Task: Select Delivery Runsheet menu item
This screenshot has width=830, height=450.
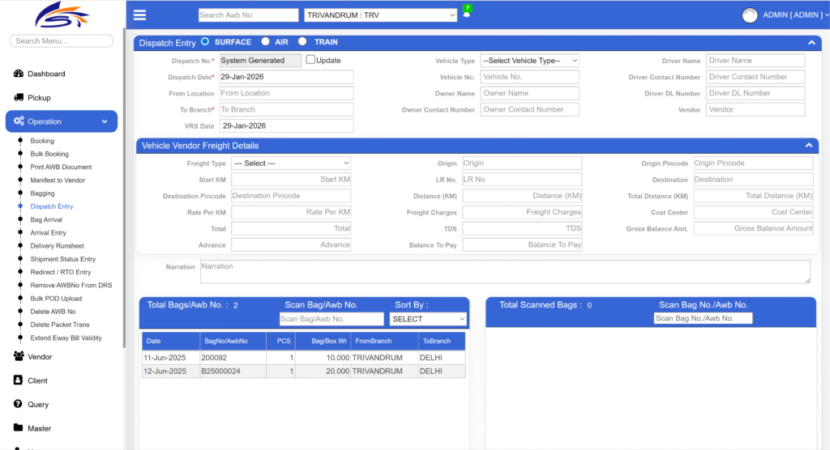Action: tap(57, 246)
